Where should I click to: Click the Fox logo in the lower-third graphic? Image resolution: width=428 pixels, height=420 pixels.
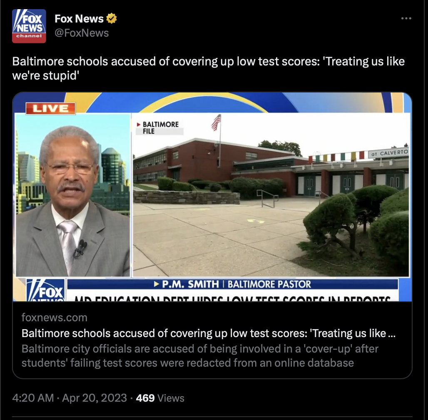[x=45, y=290]
